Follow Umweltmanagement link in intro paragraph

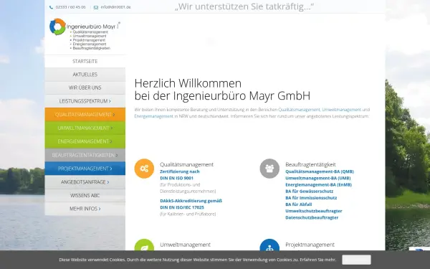point(341,110)
